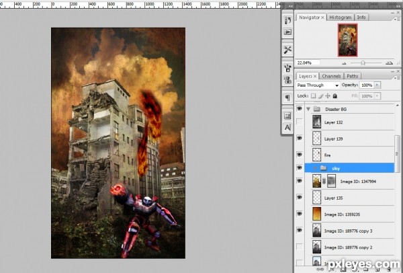Select layer mask thumbnail of Image ID: 1347994

coord(332,181)
